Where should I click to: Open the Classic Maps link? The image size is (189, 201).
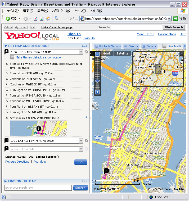pos(167,34)
